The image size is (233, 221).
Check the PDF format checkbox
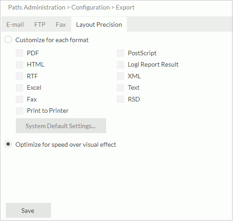tap(19, 53)
